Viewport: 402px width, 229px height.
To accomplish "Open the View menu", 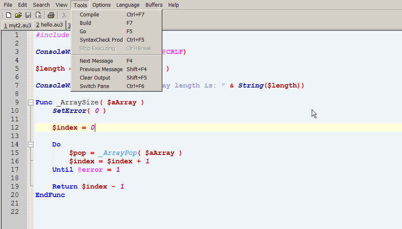I will (62, 5).
